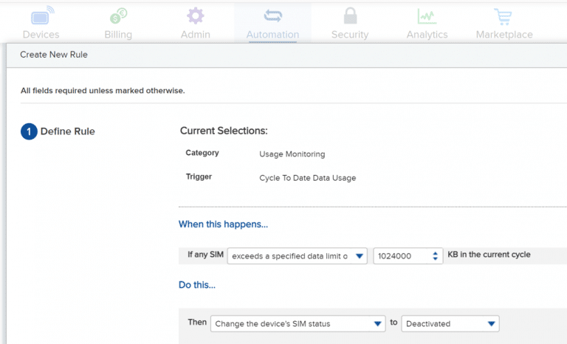
Task: Click the 1024000 KB input field
Action: coord(408,256)
